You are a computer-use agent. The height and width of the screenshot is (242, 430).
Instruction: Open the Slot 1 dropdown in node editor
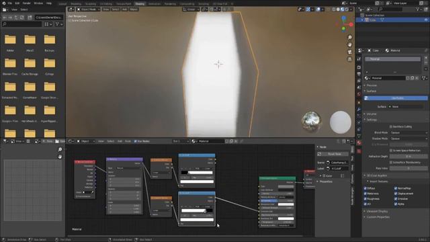pos(181,141)
